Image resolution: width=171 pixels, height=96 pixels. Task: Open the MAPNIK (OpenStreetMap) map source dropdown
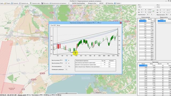coord(79,3)
